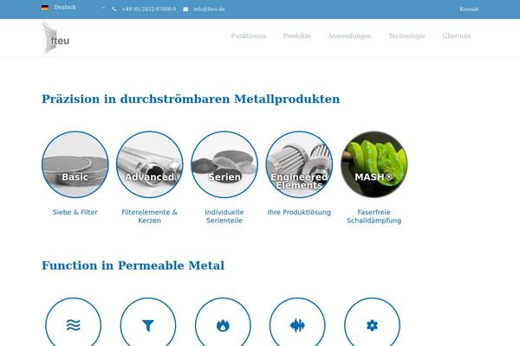The height and width of the screenshot is (346, 520).
Task: Click the Ihre Produktlösung link
Action: tap(299, 212)
